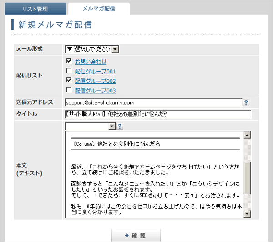The height and width of the screenshot is (242, 273).
Task: Select the メルマガ配信 tab
Action: point(99,9)
